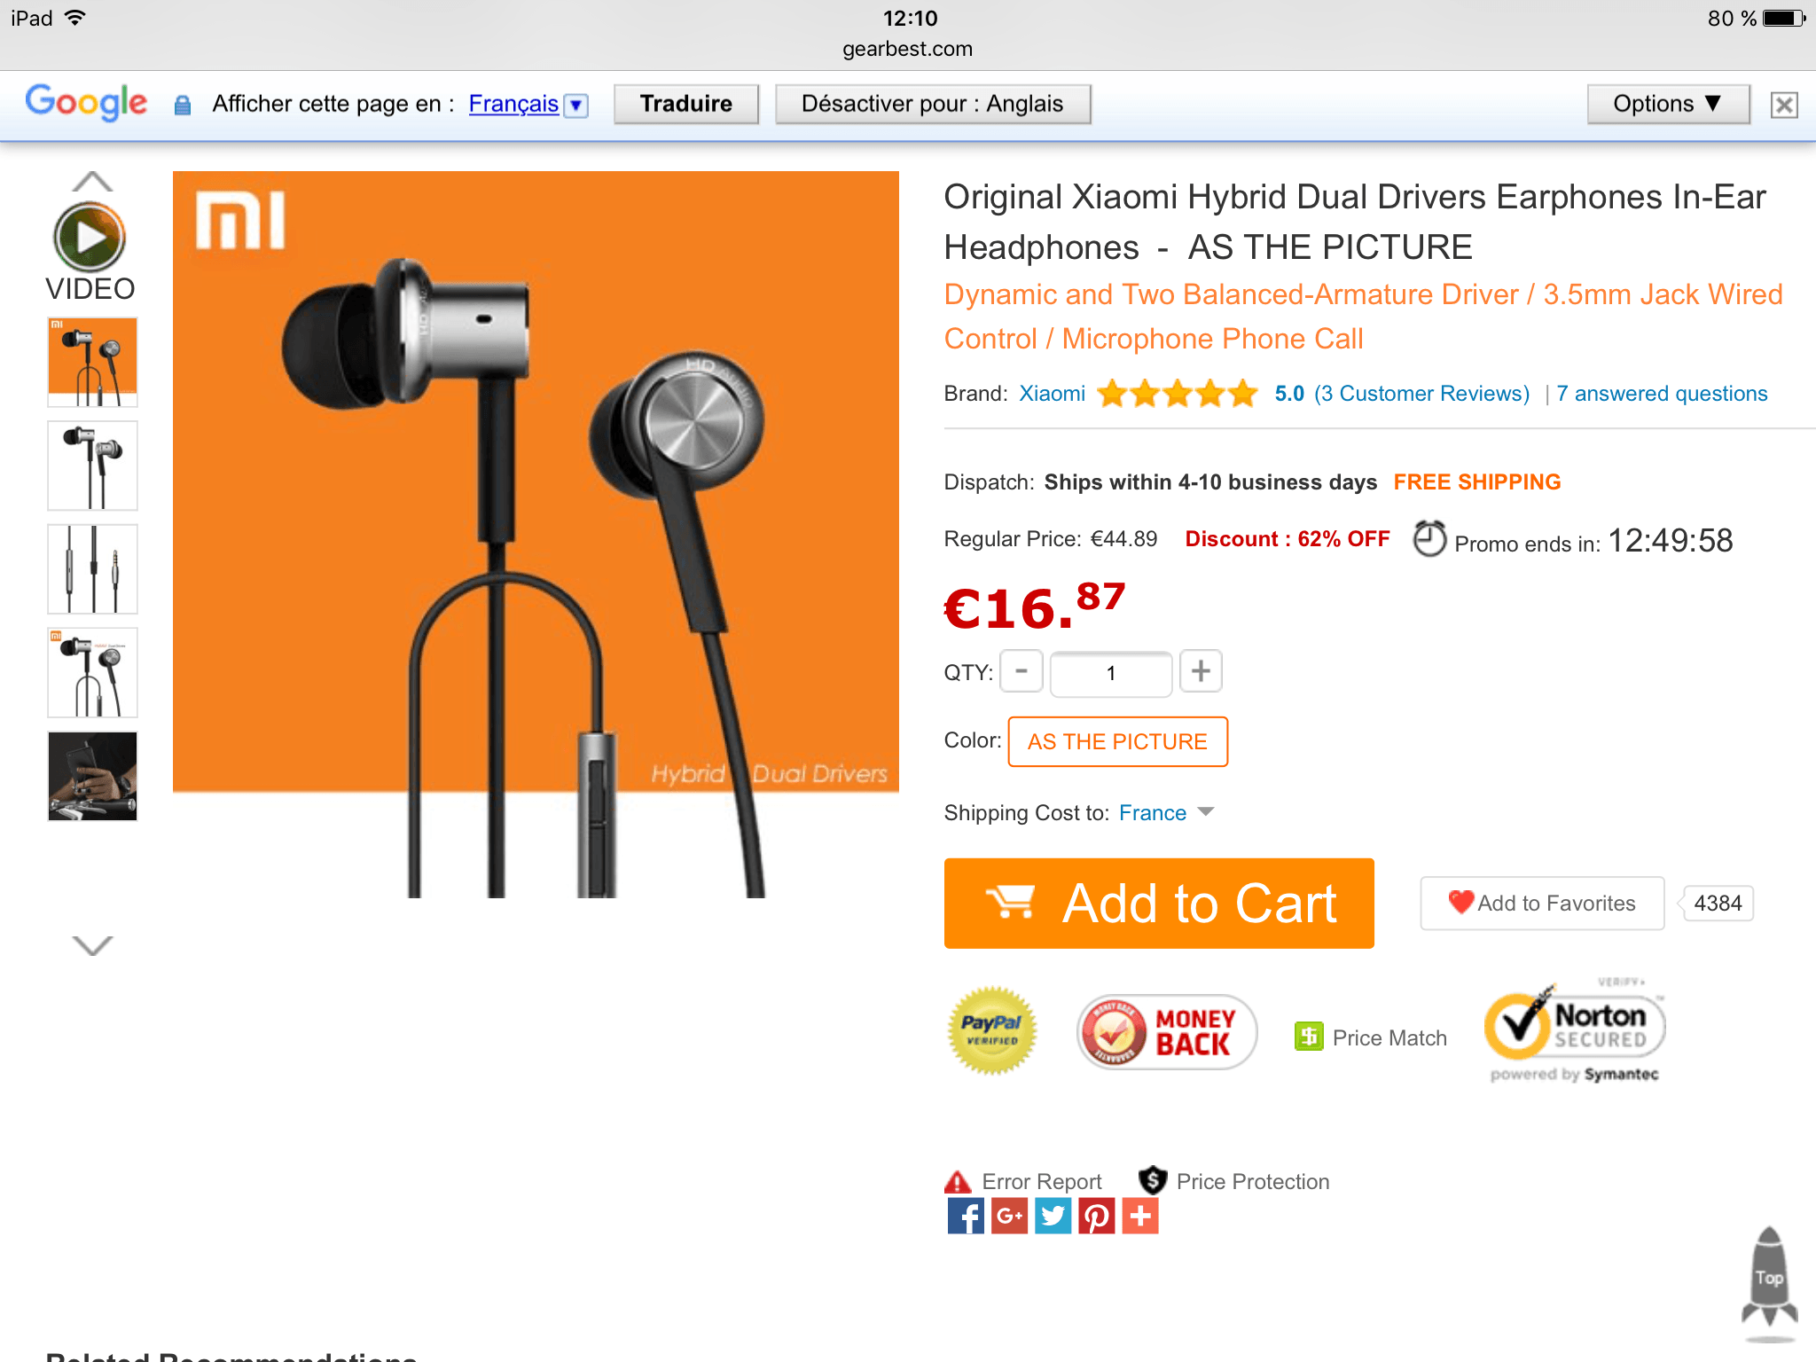Image resolution: width=1816 pixels, height=1362 pixels.
Task: Decrease quantity with minus button
Action: click(x=1021, y=671)
